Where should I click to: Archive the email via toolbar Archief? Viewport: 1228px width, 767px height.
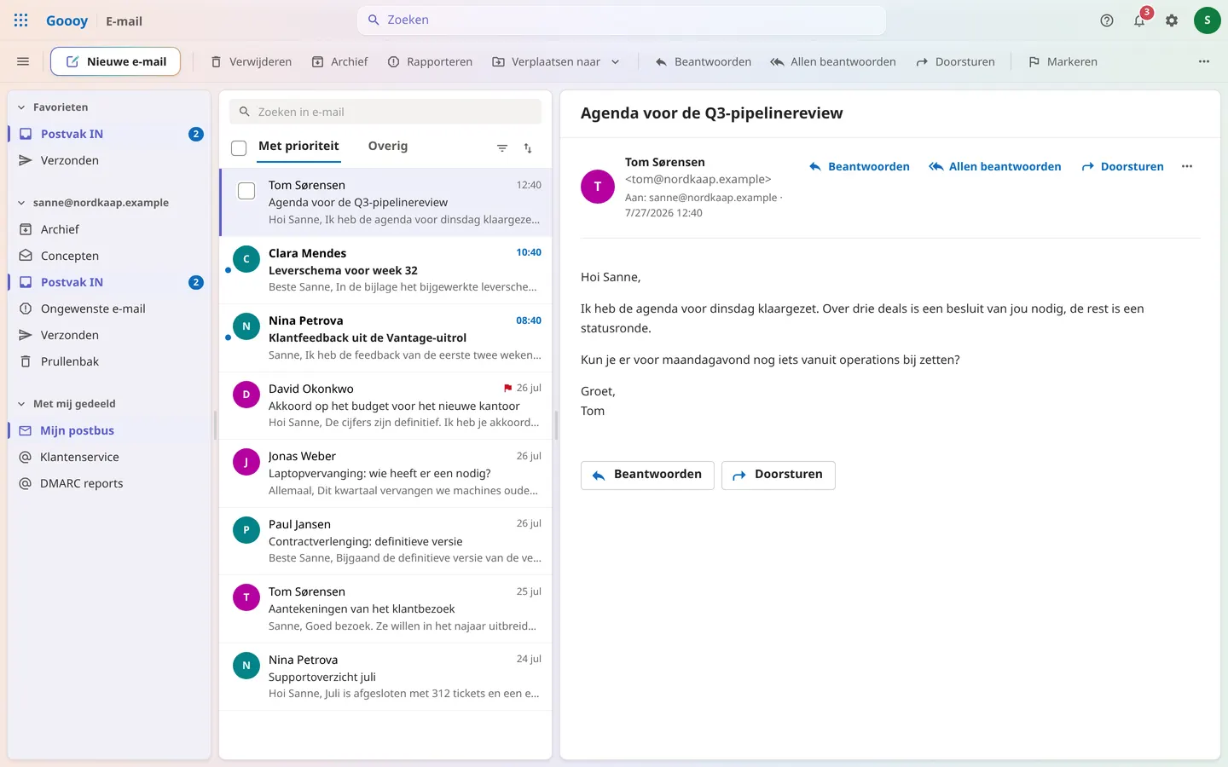pyautogui.click(x=339, y=61)
